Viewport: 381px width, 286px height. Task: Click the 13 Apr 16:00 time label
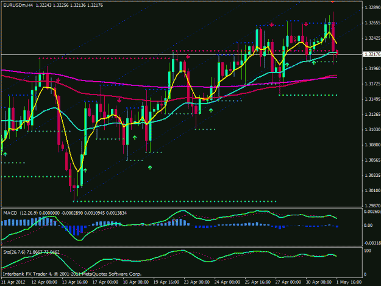[75, 282]
